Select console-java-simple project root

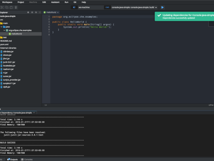tap(8, 16)
